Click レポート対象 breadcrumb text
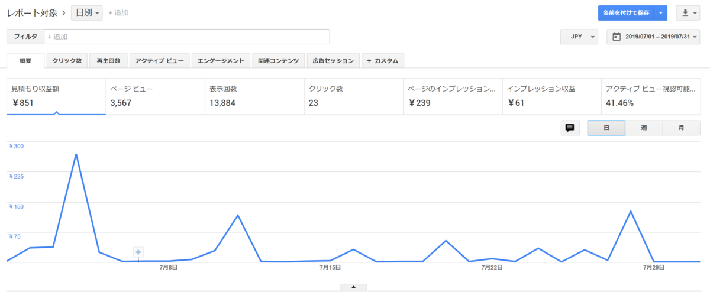This screenshot has height=292, width=710. coord(32,12)
